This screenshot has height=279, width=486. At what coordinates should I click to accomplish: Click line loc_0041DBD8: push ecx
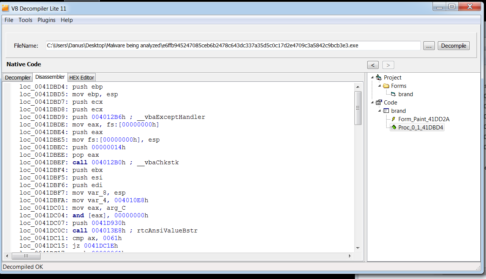(61, 109)
